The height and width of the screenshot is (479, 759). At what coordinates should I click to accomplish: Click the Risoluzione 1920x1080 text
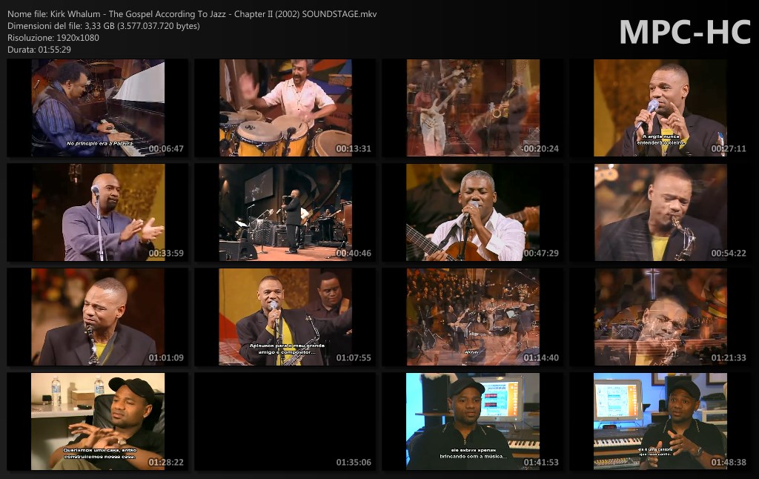53,38
